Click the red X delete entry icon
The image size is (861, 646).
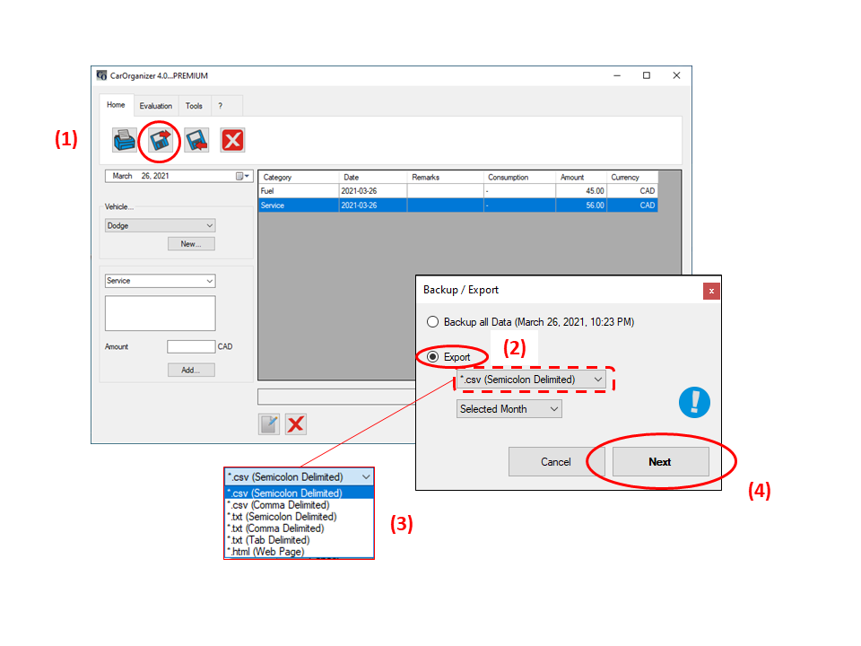[x=296, y=424]
